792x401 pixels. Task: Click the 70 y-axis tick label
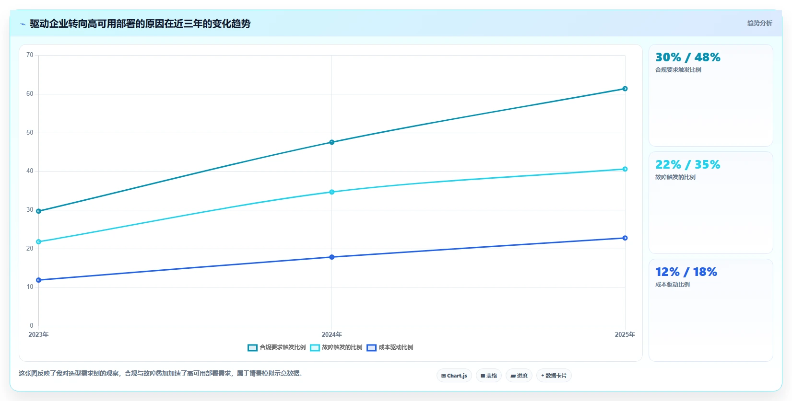(30, 55)
